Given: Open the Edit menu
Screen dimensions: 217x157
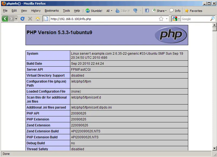Looking at the screenshot, I should point(14,11).
